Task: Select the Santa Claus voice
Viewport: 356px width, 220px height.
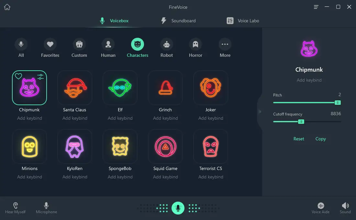Action: (75, 88)
